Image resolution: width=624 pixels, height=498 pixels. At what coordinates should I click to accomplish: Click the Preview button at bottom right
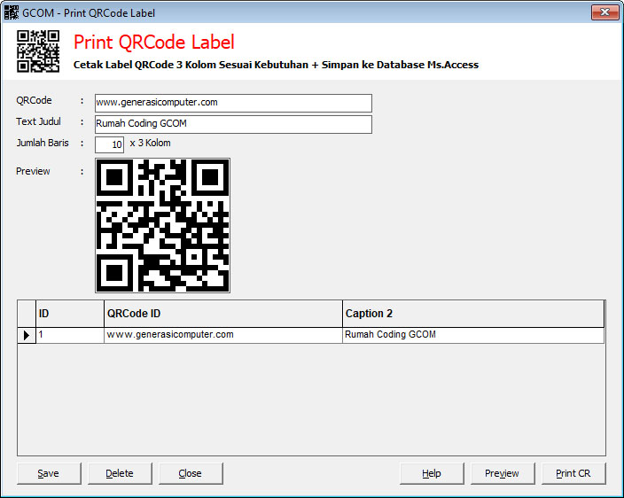coord(502,473)
